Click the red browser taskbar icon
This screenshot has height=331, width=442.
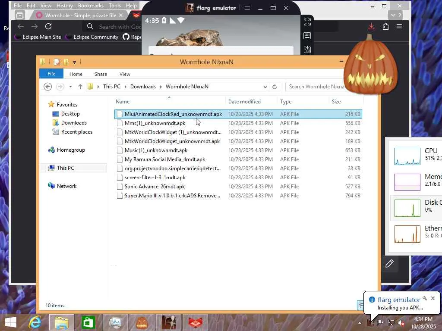point(196,322)
